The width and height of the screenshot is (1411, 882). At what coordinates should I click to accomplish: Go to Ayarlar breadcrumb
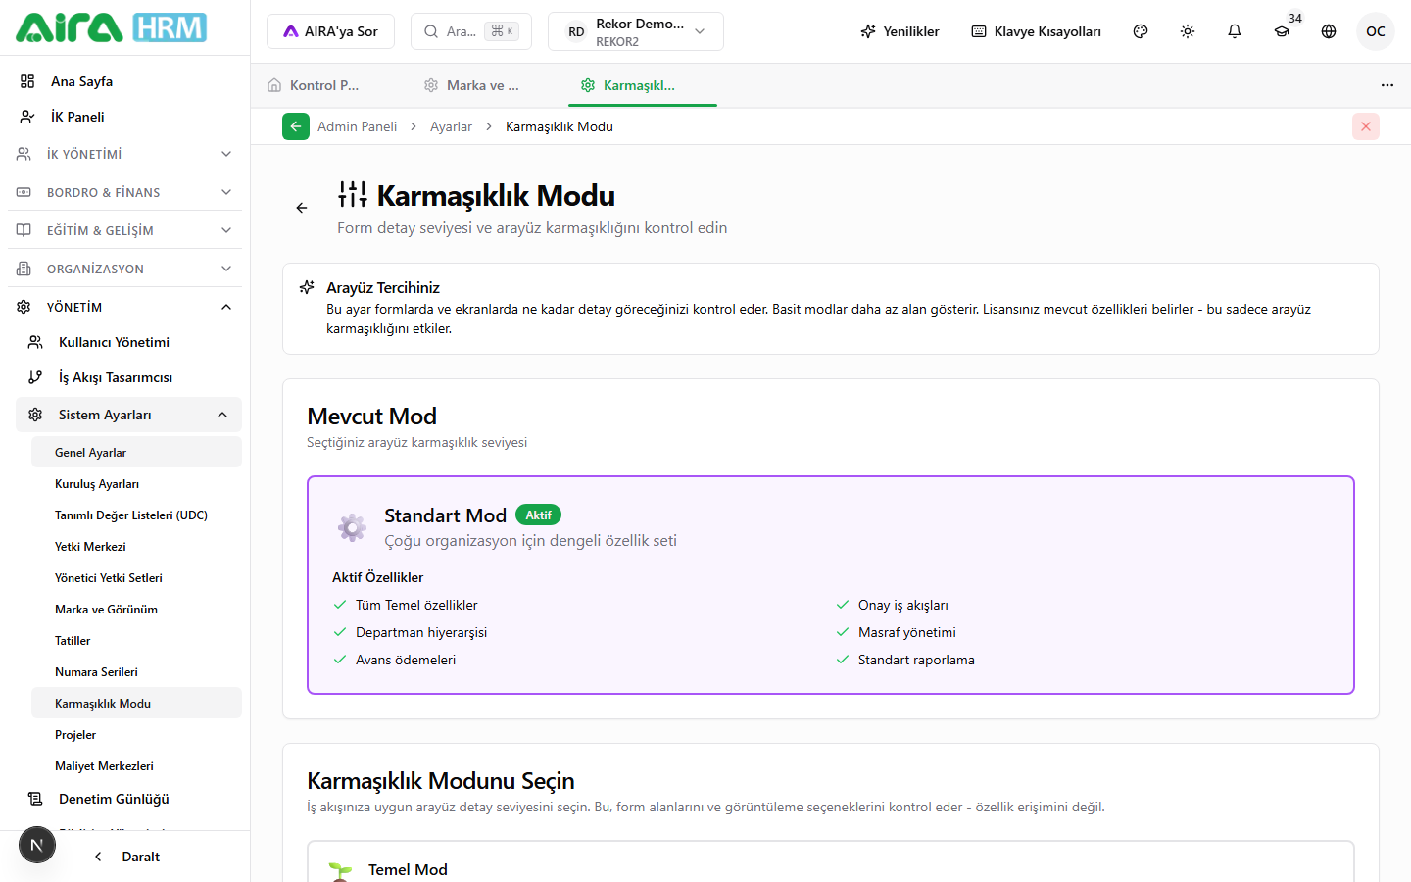(x=451, y=126)
